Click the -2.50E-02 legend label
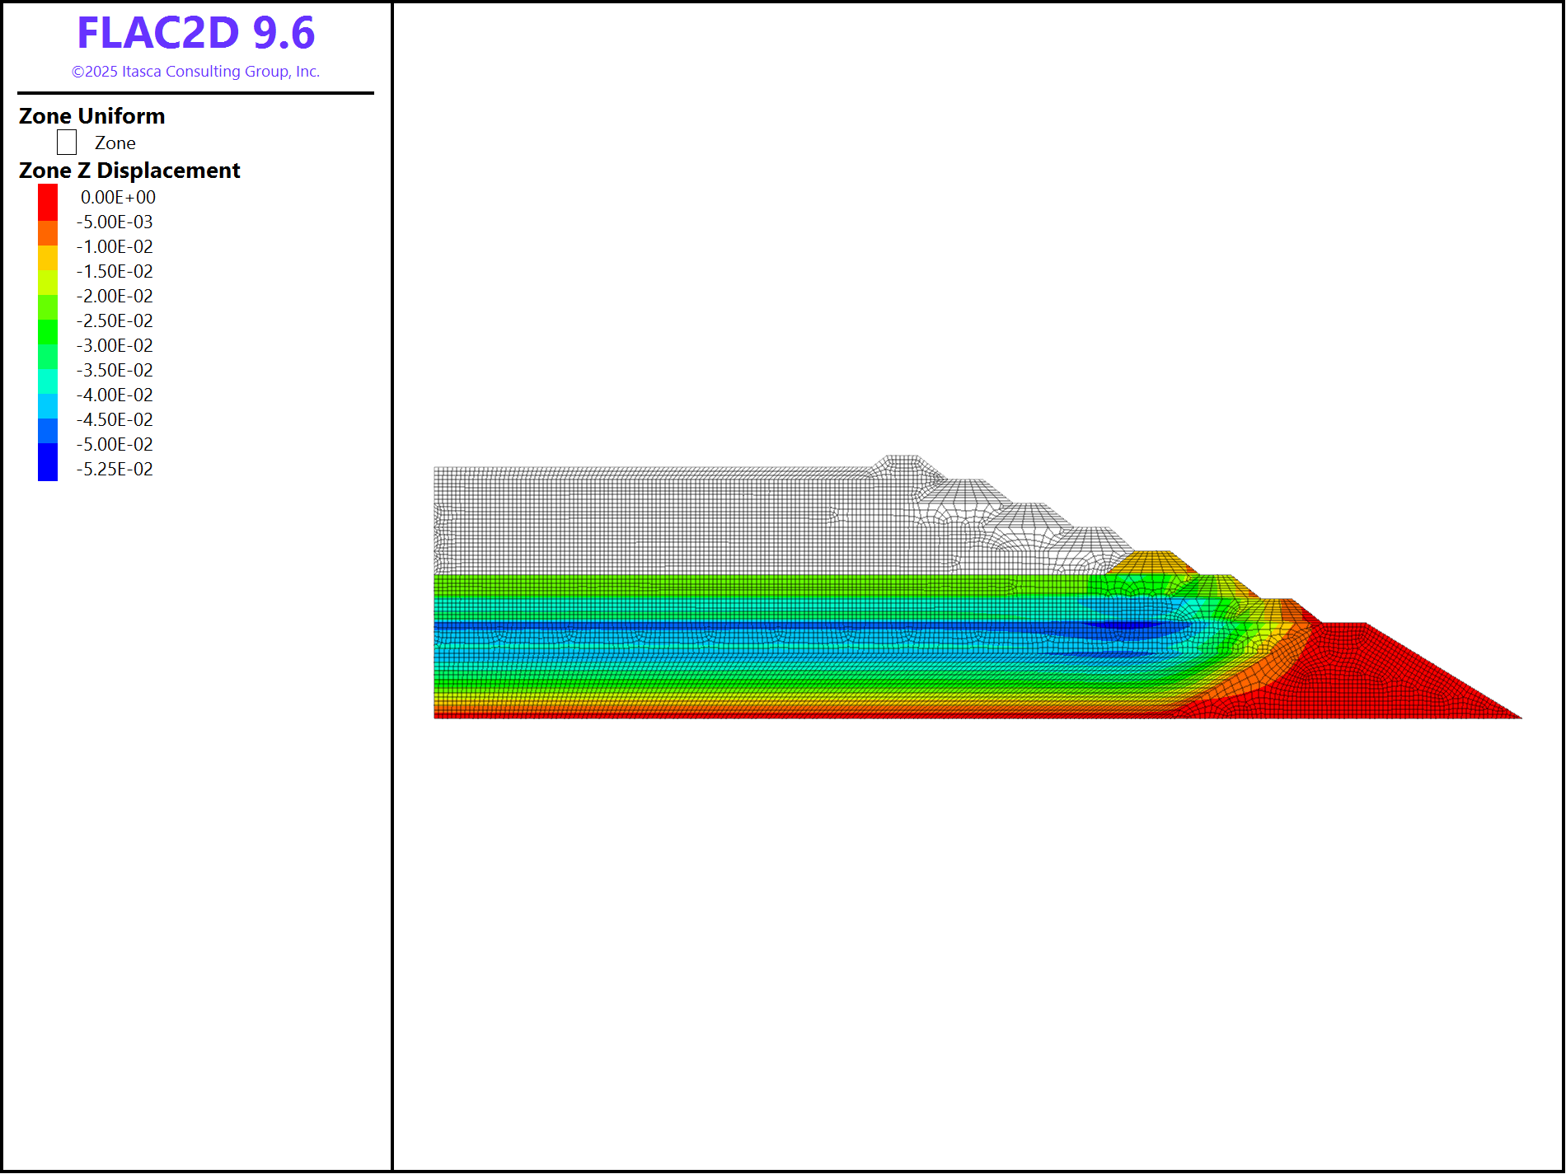The image size is (1566, 1174). [x=115, y=321]
